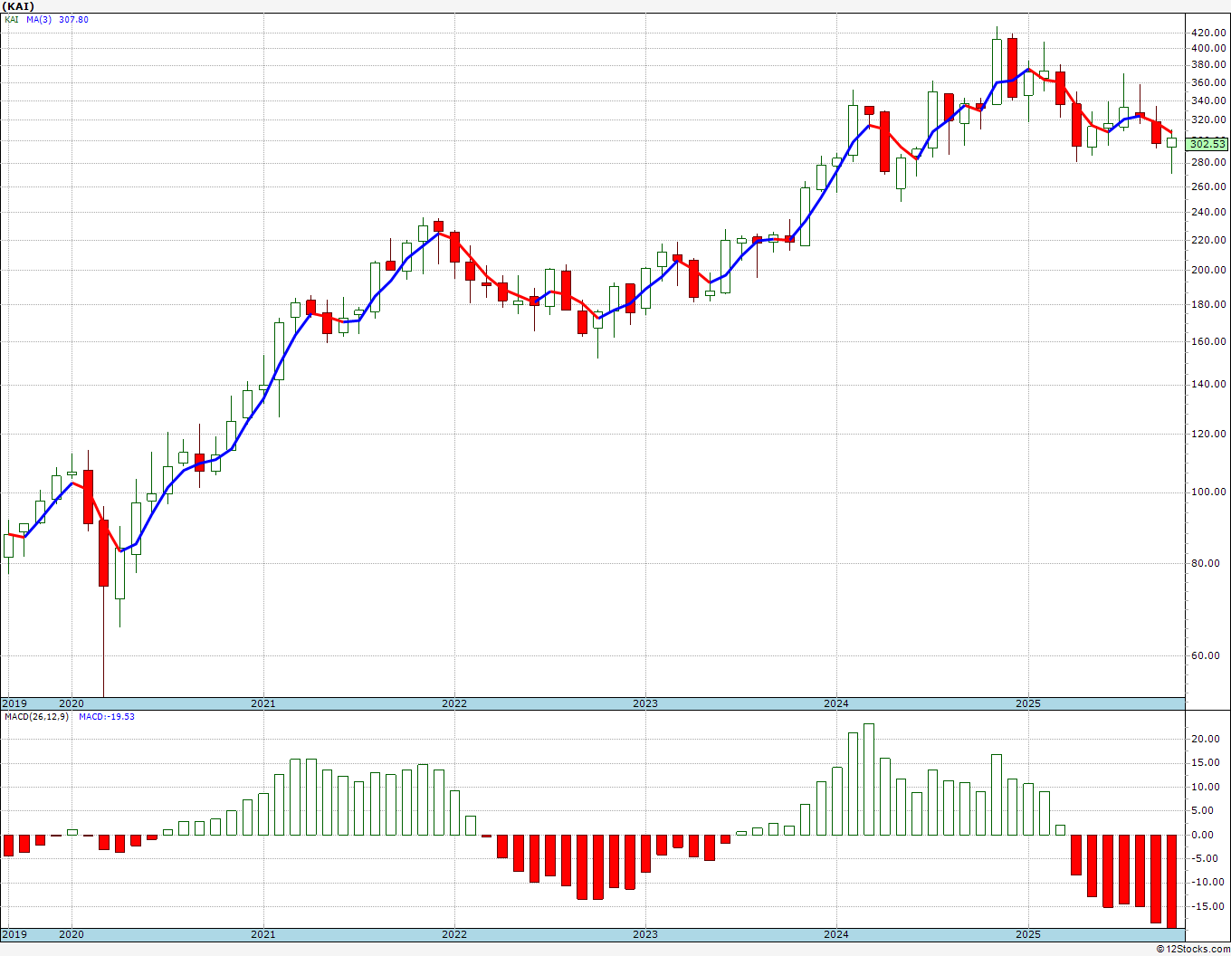
Task: Click the (KAI) ticker title
Action: (x=19, y=6)
